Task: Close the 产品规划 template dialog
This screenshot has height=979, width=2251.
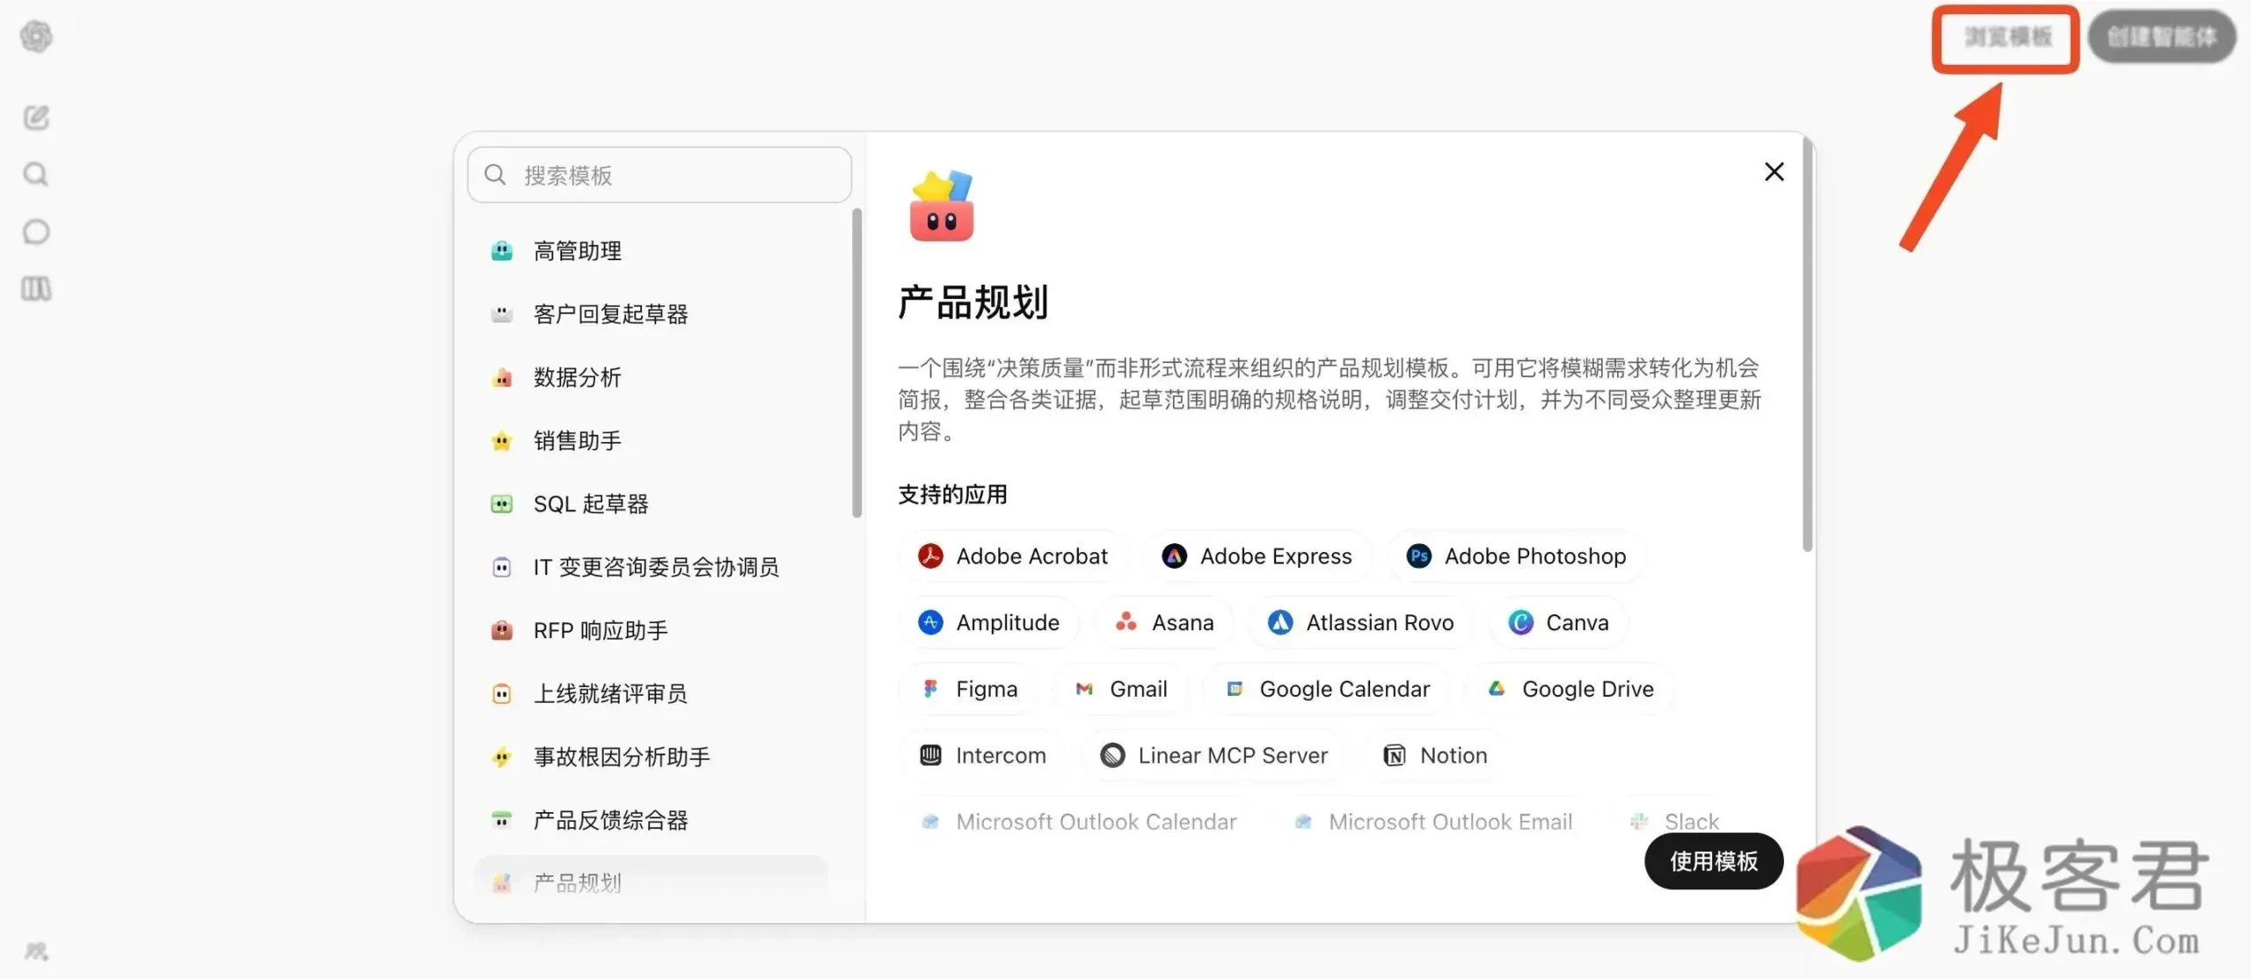Action: pyautogui.click(x=1774, y=171)
